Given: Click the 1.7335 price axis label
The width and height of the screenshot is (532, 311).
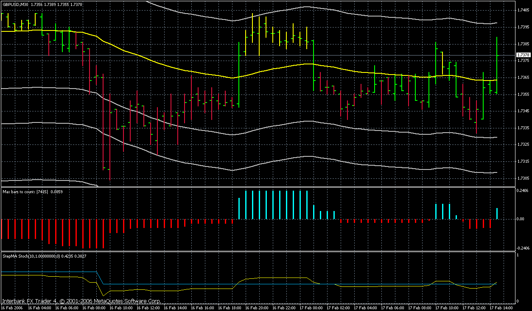Looking at the screenshot, I should 523,128.
